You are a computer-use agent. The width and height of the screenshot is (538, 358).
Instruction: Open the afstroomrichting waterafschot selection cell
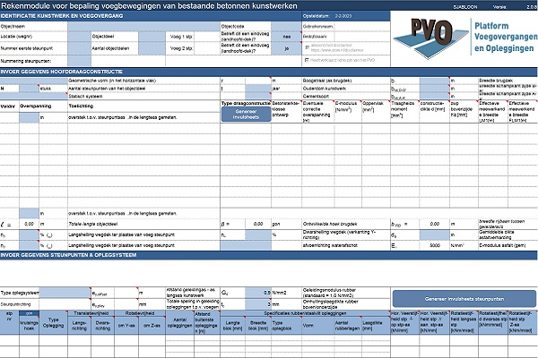[246, 245]
